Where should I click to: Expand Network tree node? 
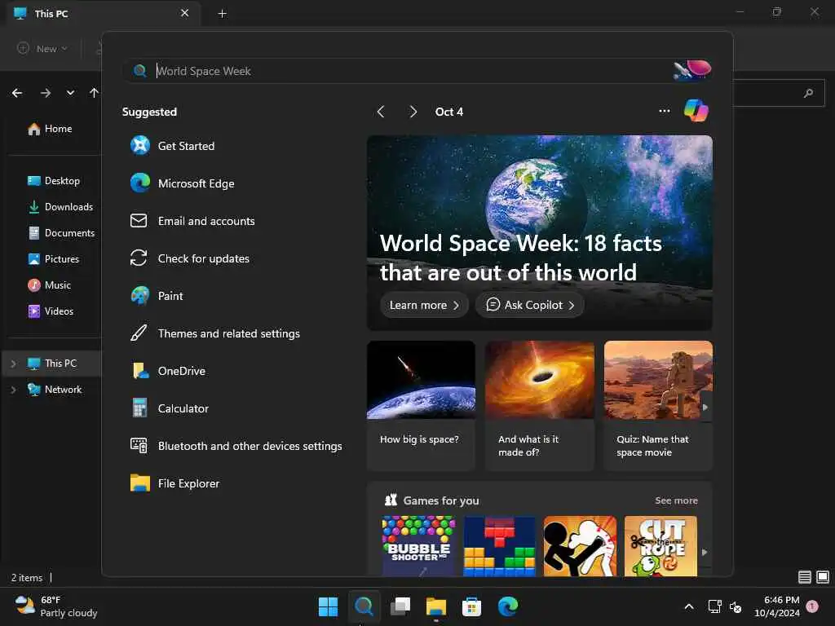(13, 390)
